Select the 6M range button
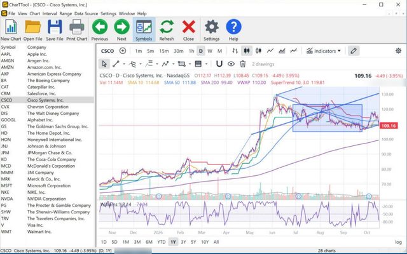 pyautogui.click(x=149, y=242)
